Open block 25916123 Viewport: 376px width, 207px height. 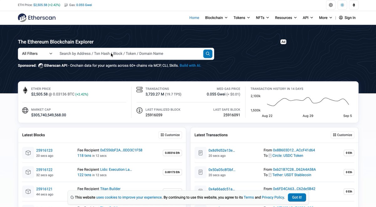pos(44,151)
